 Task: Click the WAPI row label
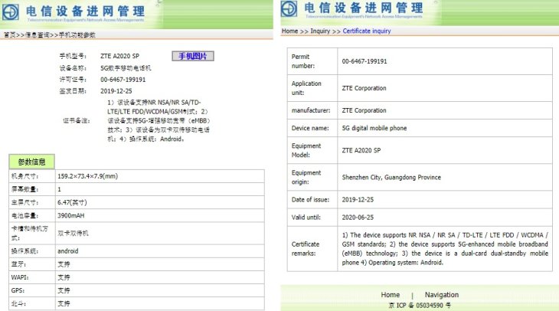tap(20, 277)
